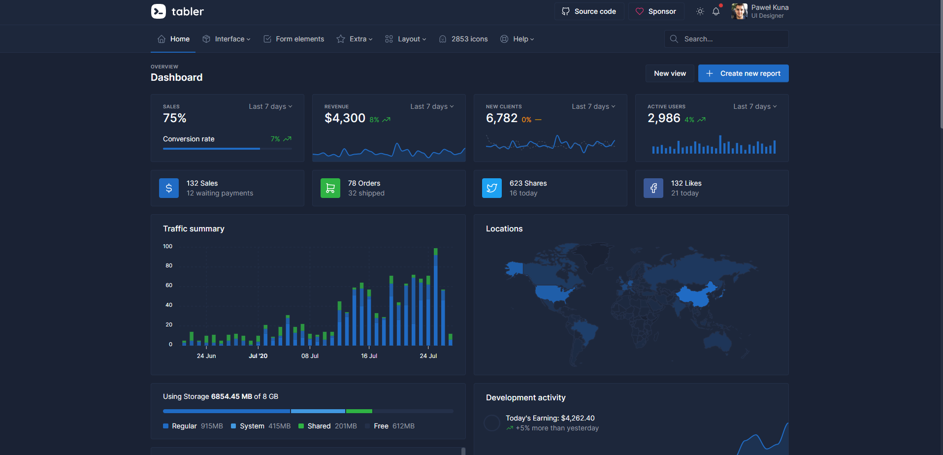This screenshot has height=455, width=943.
Task: Click the Sponsor button
Action: click(656, 11)
